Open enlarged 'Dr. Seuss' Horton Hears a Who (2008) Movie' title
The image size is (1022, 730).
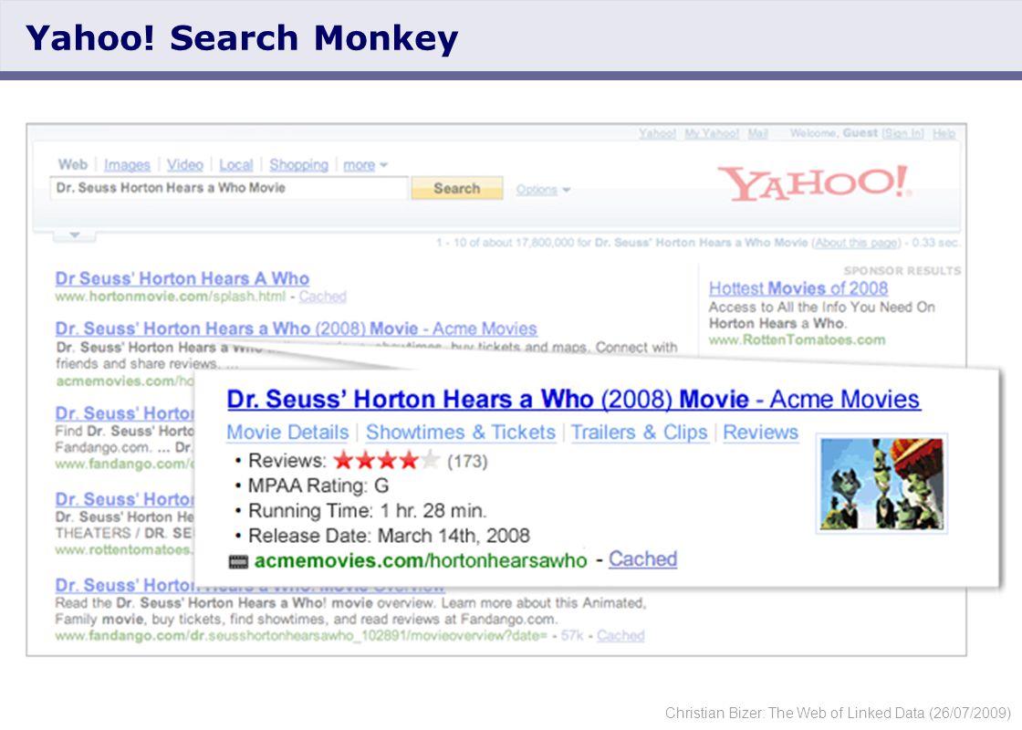click(x=574, y=400)
